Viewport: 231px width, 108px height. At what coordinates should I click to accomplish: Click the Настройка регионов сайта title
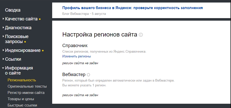100,35
